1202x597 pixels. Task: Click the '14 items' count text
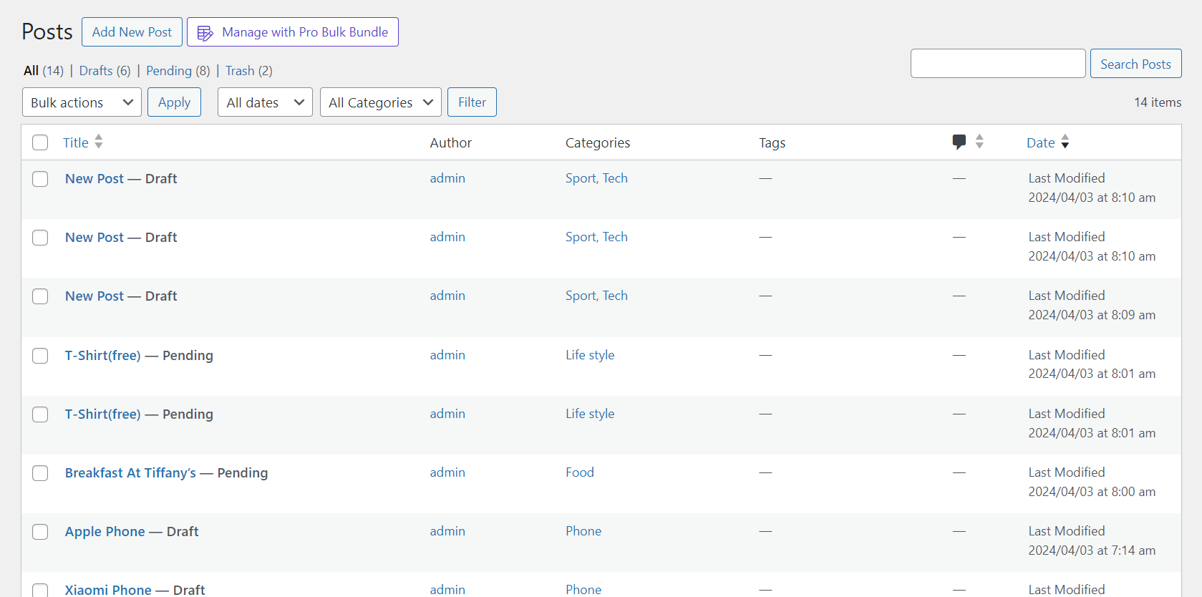click(x=1158, y=102)
